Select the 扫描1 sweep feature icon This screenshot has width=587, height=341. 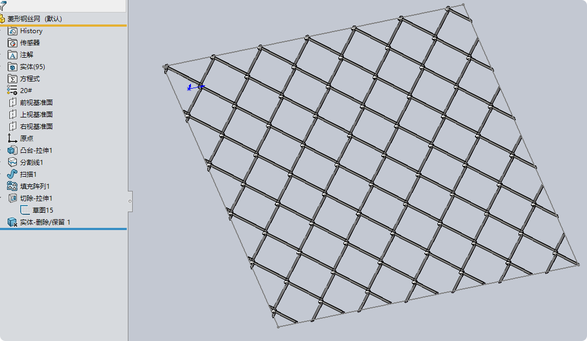pos(13,175)
